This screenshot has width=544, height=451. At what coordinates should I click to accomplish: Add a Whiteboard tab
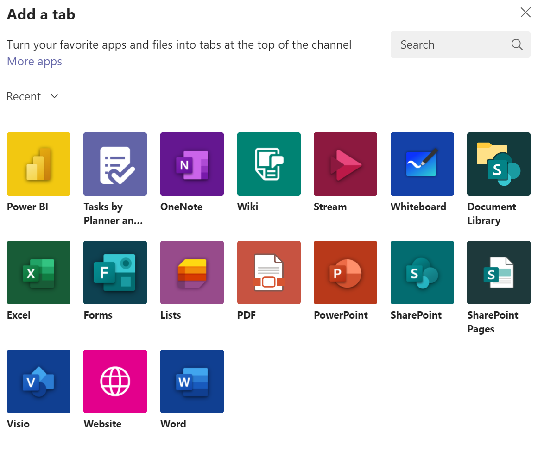coord(422,164)
